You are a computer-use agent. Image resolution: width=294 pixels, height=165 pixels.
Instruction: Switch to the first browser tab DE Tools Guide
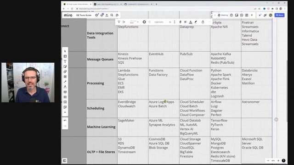pos(77,4)
